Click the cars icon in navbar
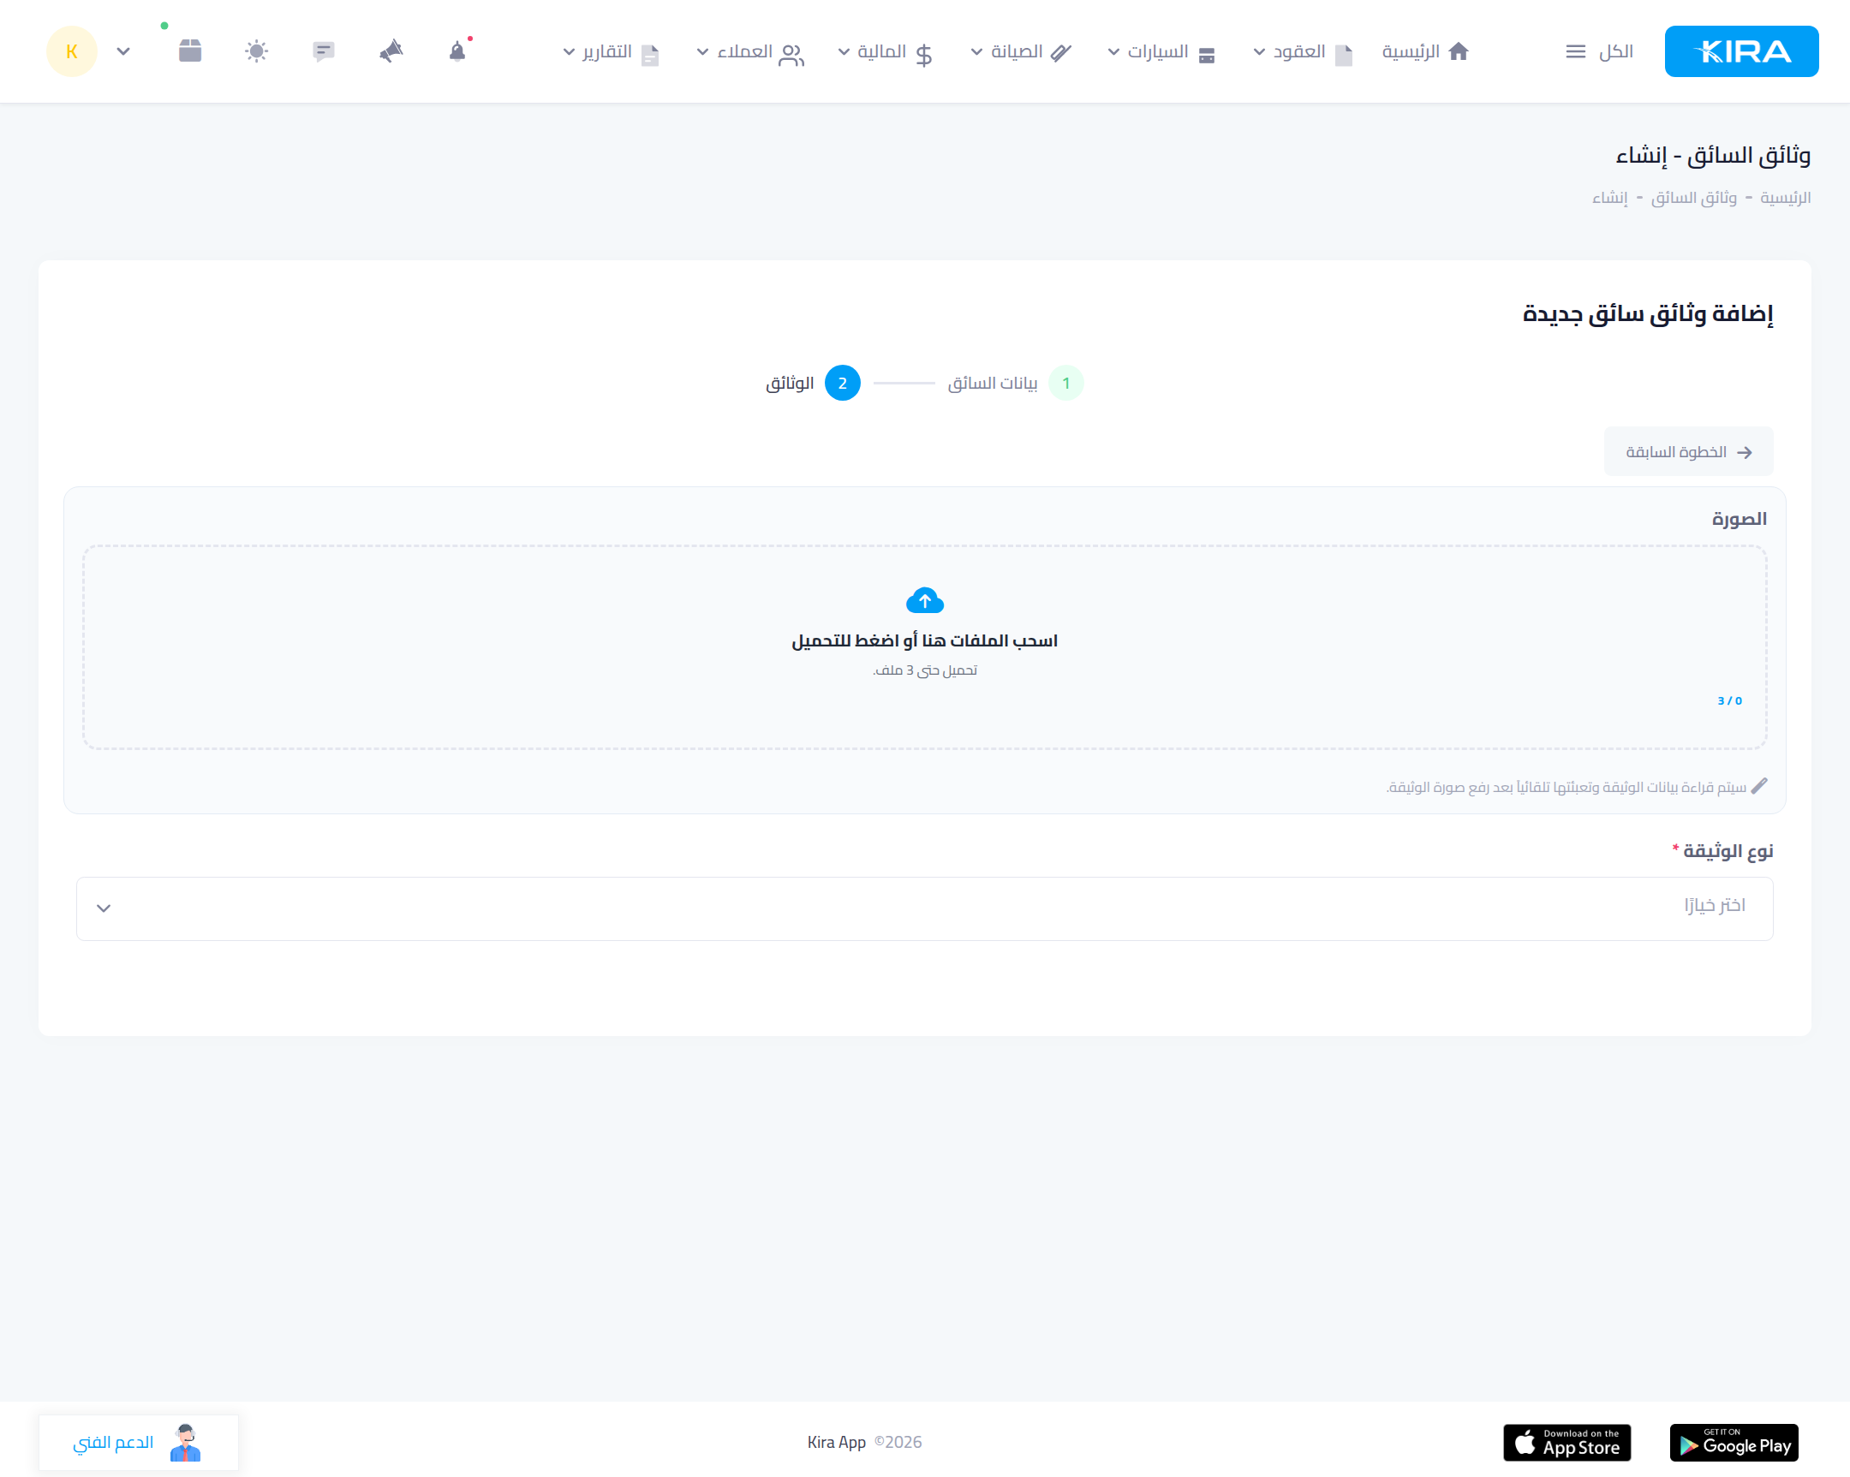 coord(1207,55)
